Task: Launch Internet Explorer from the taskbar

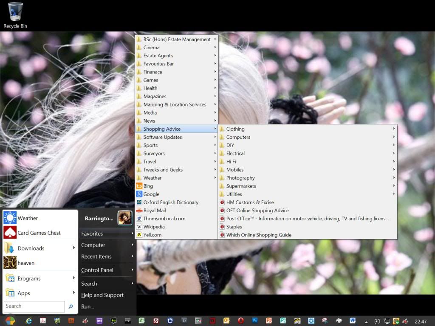Action: [28, 321]
